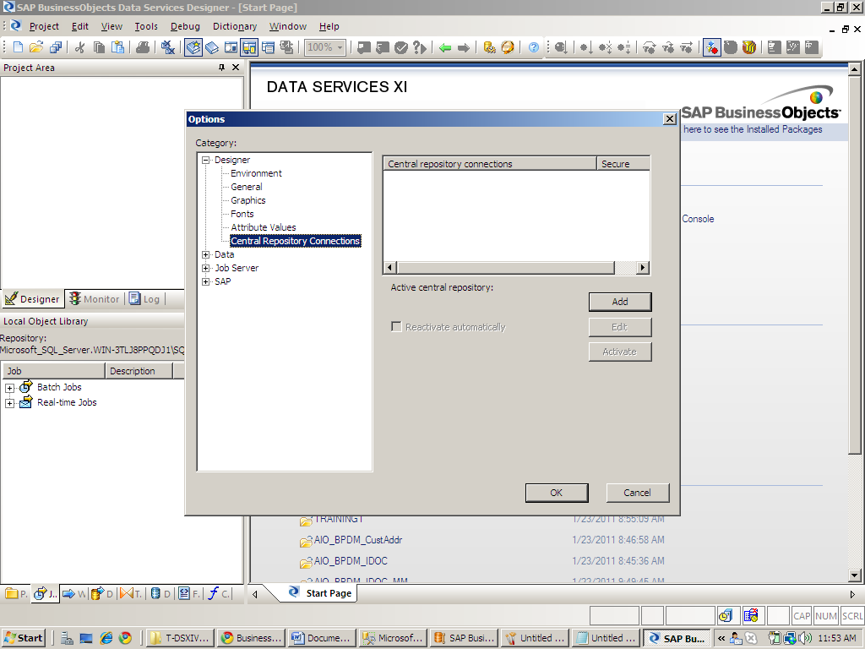This screenshot has width=865, height=649.
Task: Expand the SAP category node
Action: pos(206,281)
